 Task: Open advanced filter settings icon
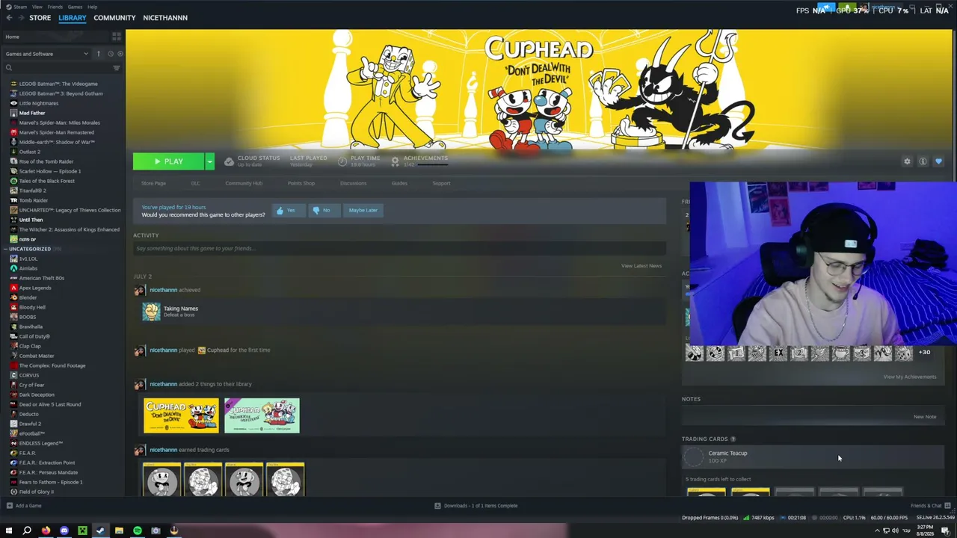[x=116, y=68]
